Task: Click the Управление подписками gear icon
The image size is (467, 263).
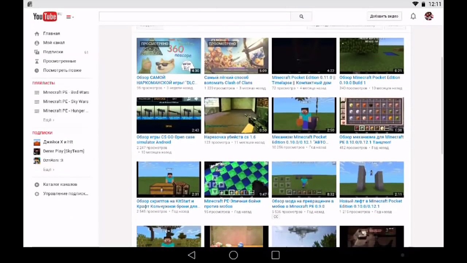Action: coord(37,194)
